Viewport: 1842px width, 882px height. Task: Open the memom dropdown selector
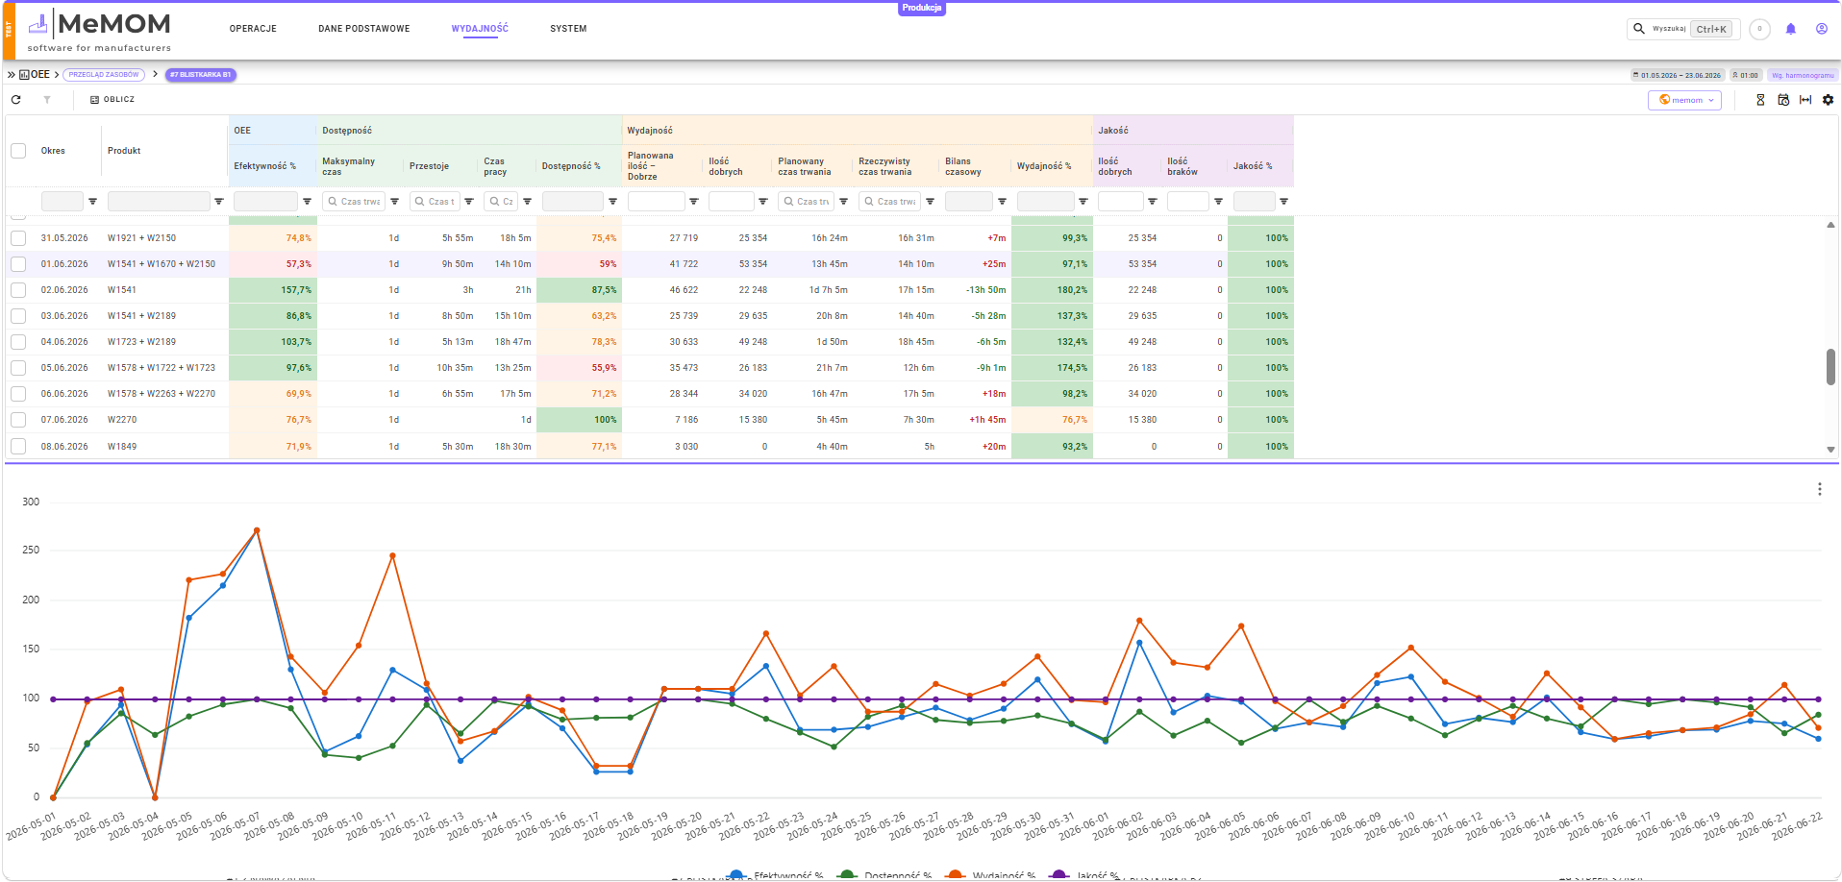(1684, 100)
